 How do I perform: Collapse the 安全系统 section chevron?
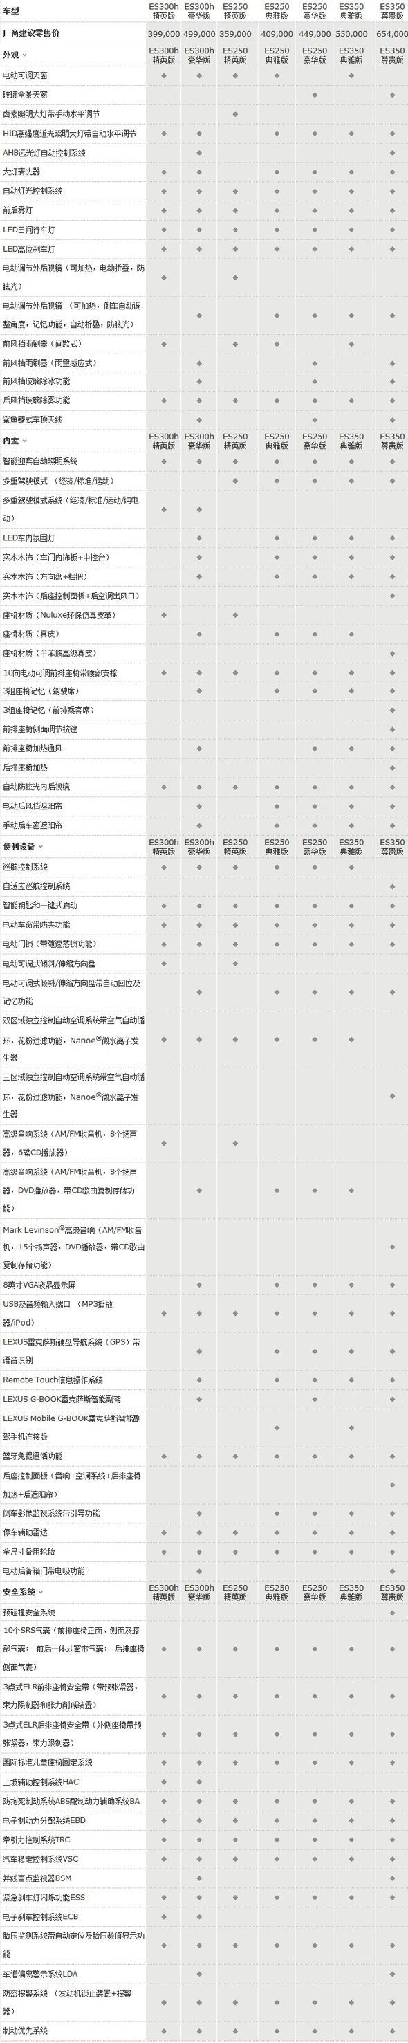40,1593
